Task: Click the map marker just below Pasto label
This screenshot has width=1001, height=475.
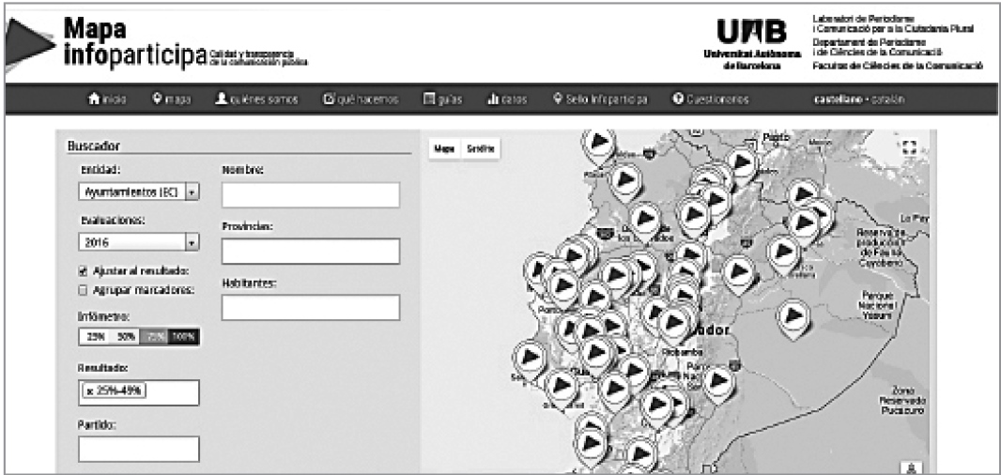Action: [x=741, y=164]
